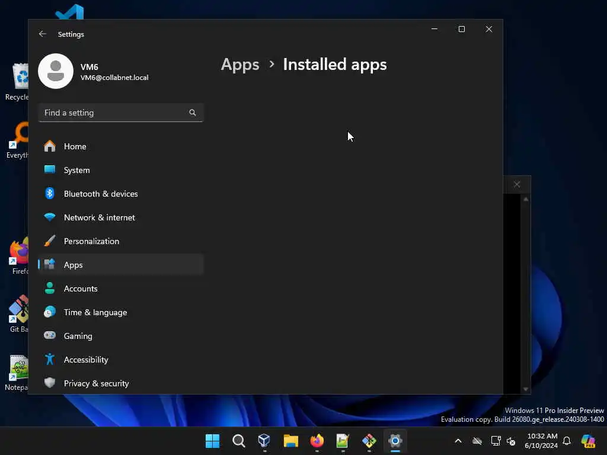Open Time & language settings
Viewport: 607px width, 455px height.
click(121, 312)
